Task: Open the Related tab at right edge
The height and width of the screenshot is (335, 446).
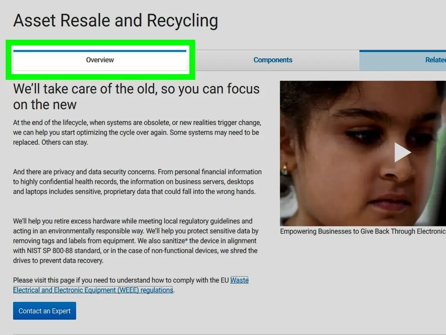Action: (x=403, y=60)
